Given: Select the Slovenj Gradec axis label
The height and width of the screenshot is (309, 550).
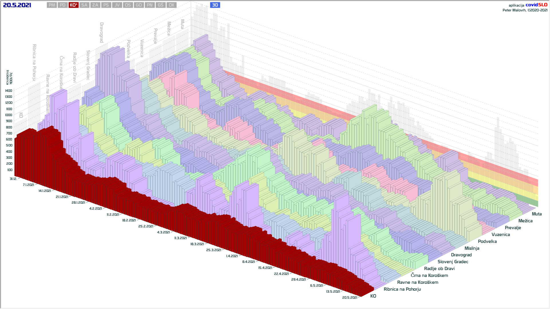Looking at the screenshot, I should 453,262.
